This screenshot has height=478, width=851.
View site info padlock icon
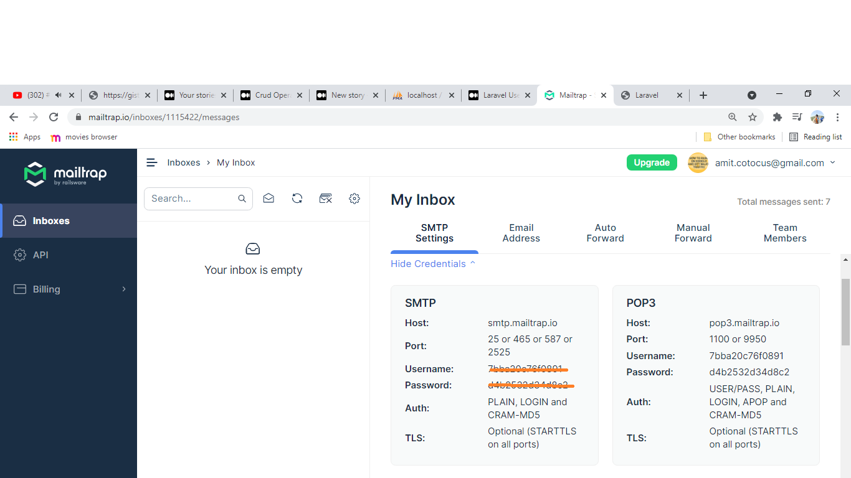point(78,117)
